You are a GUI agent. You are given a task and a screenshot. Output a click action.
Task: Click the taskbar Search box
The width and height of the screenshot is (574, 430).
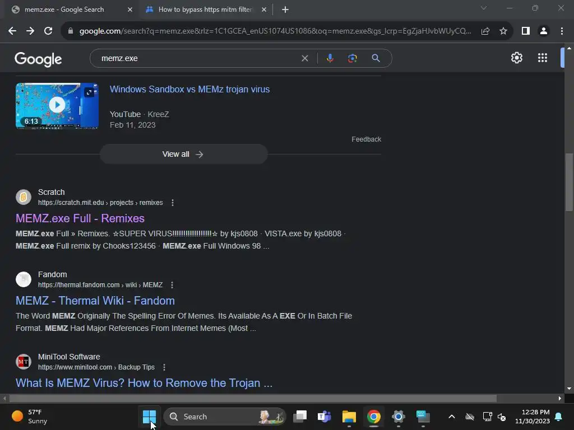point(224,417)
